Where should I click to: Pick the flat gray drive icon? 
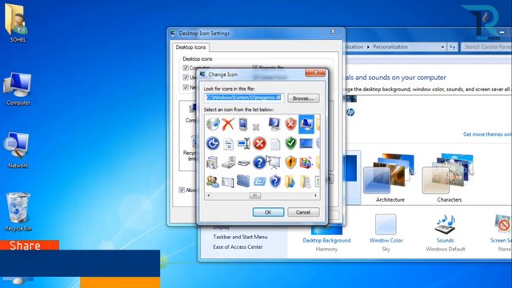click(x=243, y=163)
